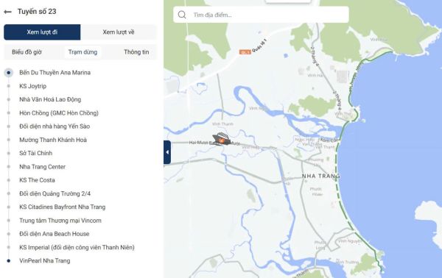This screenshot has width=442, height=278.
Task: Select the Bến Du Thuyền Ana Marina stop dot
Action: click(x=8, y=73)
